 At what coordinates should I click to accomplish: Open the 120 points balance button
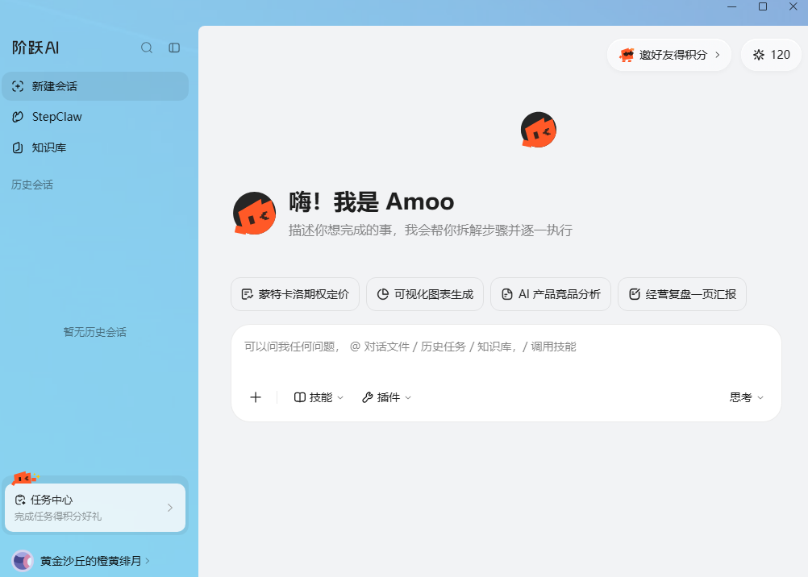(771, 55)
